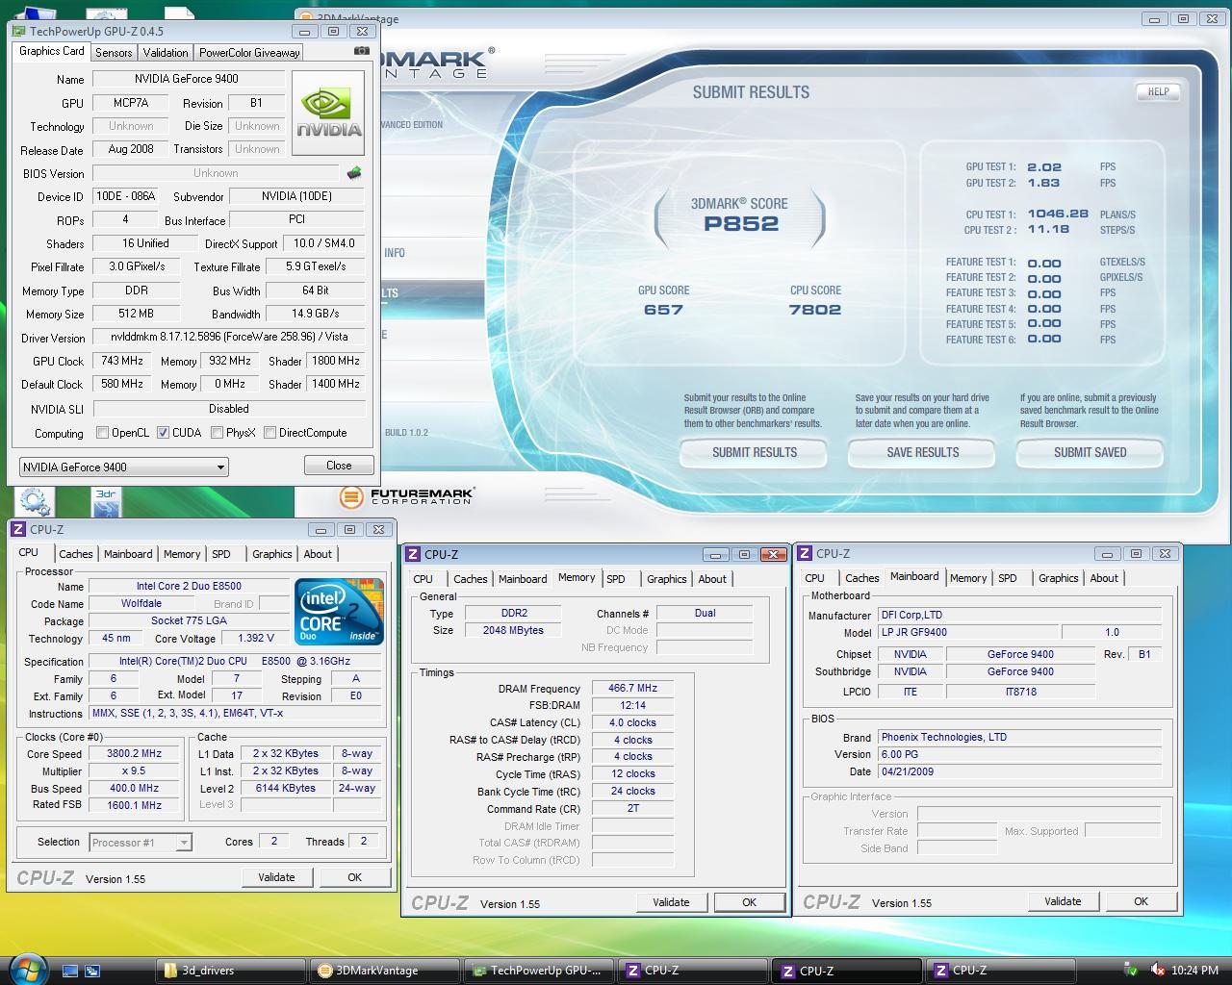Image resolution: width=1232 pixels, height=985 pixels.
Task: Switch to the Validation tab in GPU-Z
Action: (x=166, y=53)
